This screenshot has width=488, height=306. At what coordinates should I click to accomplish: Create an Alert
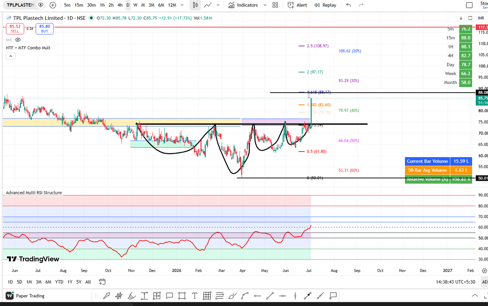(297, 5)
